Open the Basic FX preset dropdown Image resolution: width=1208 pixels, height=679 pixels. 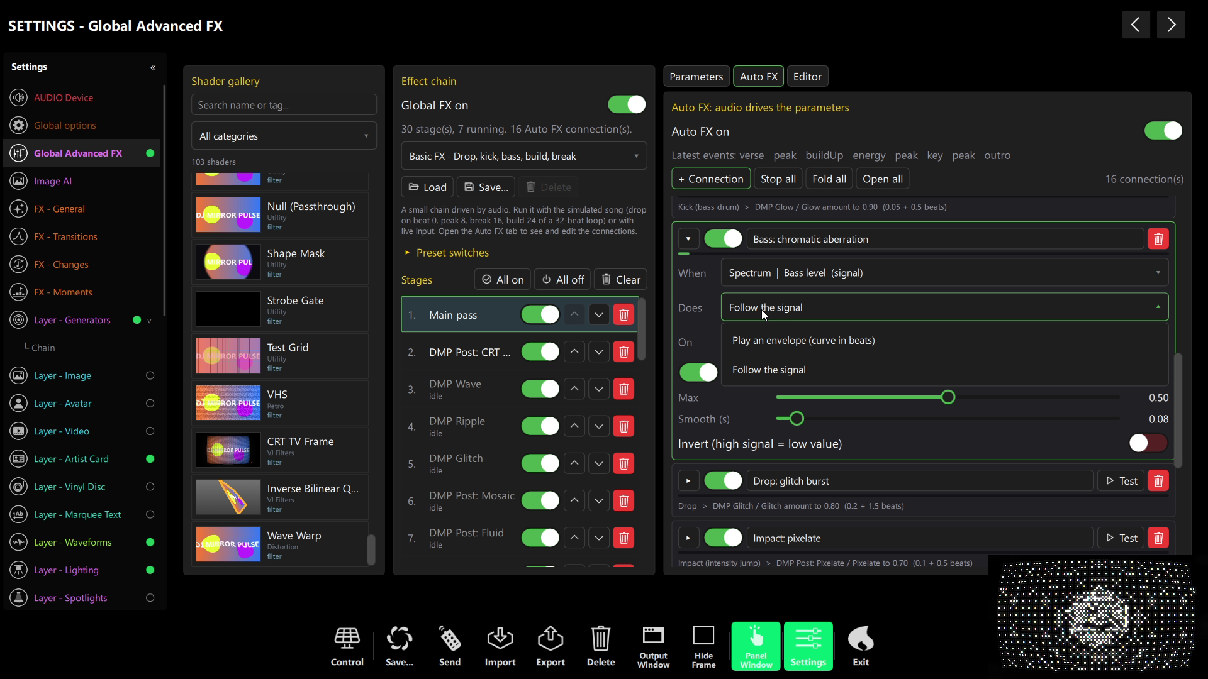pyautogui.click(x=523, y=156)
